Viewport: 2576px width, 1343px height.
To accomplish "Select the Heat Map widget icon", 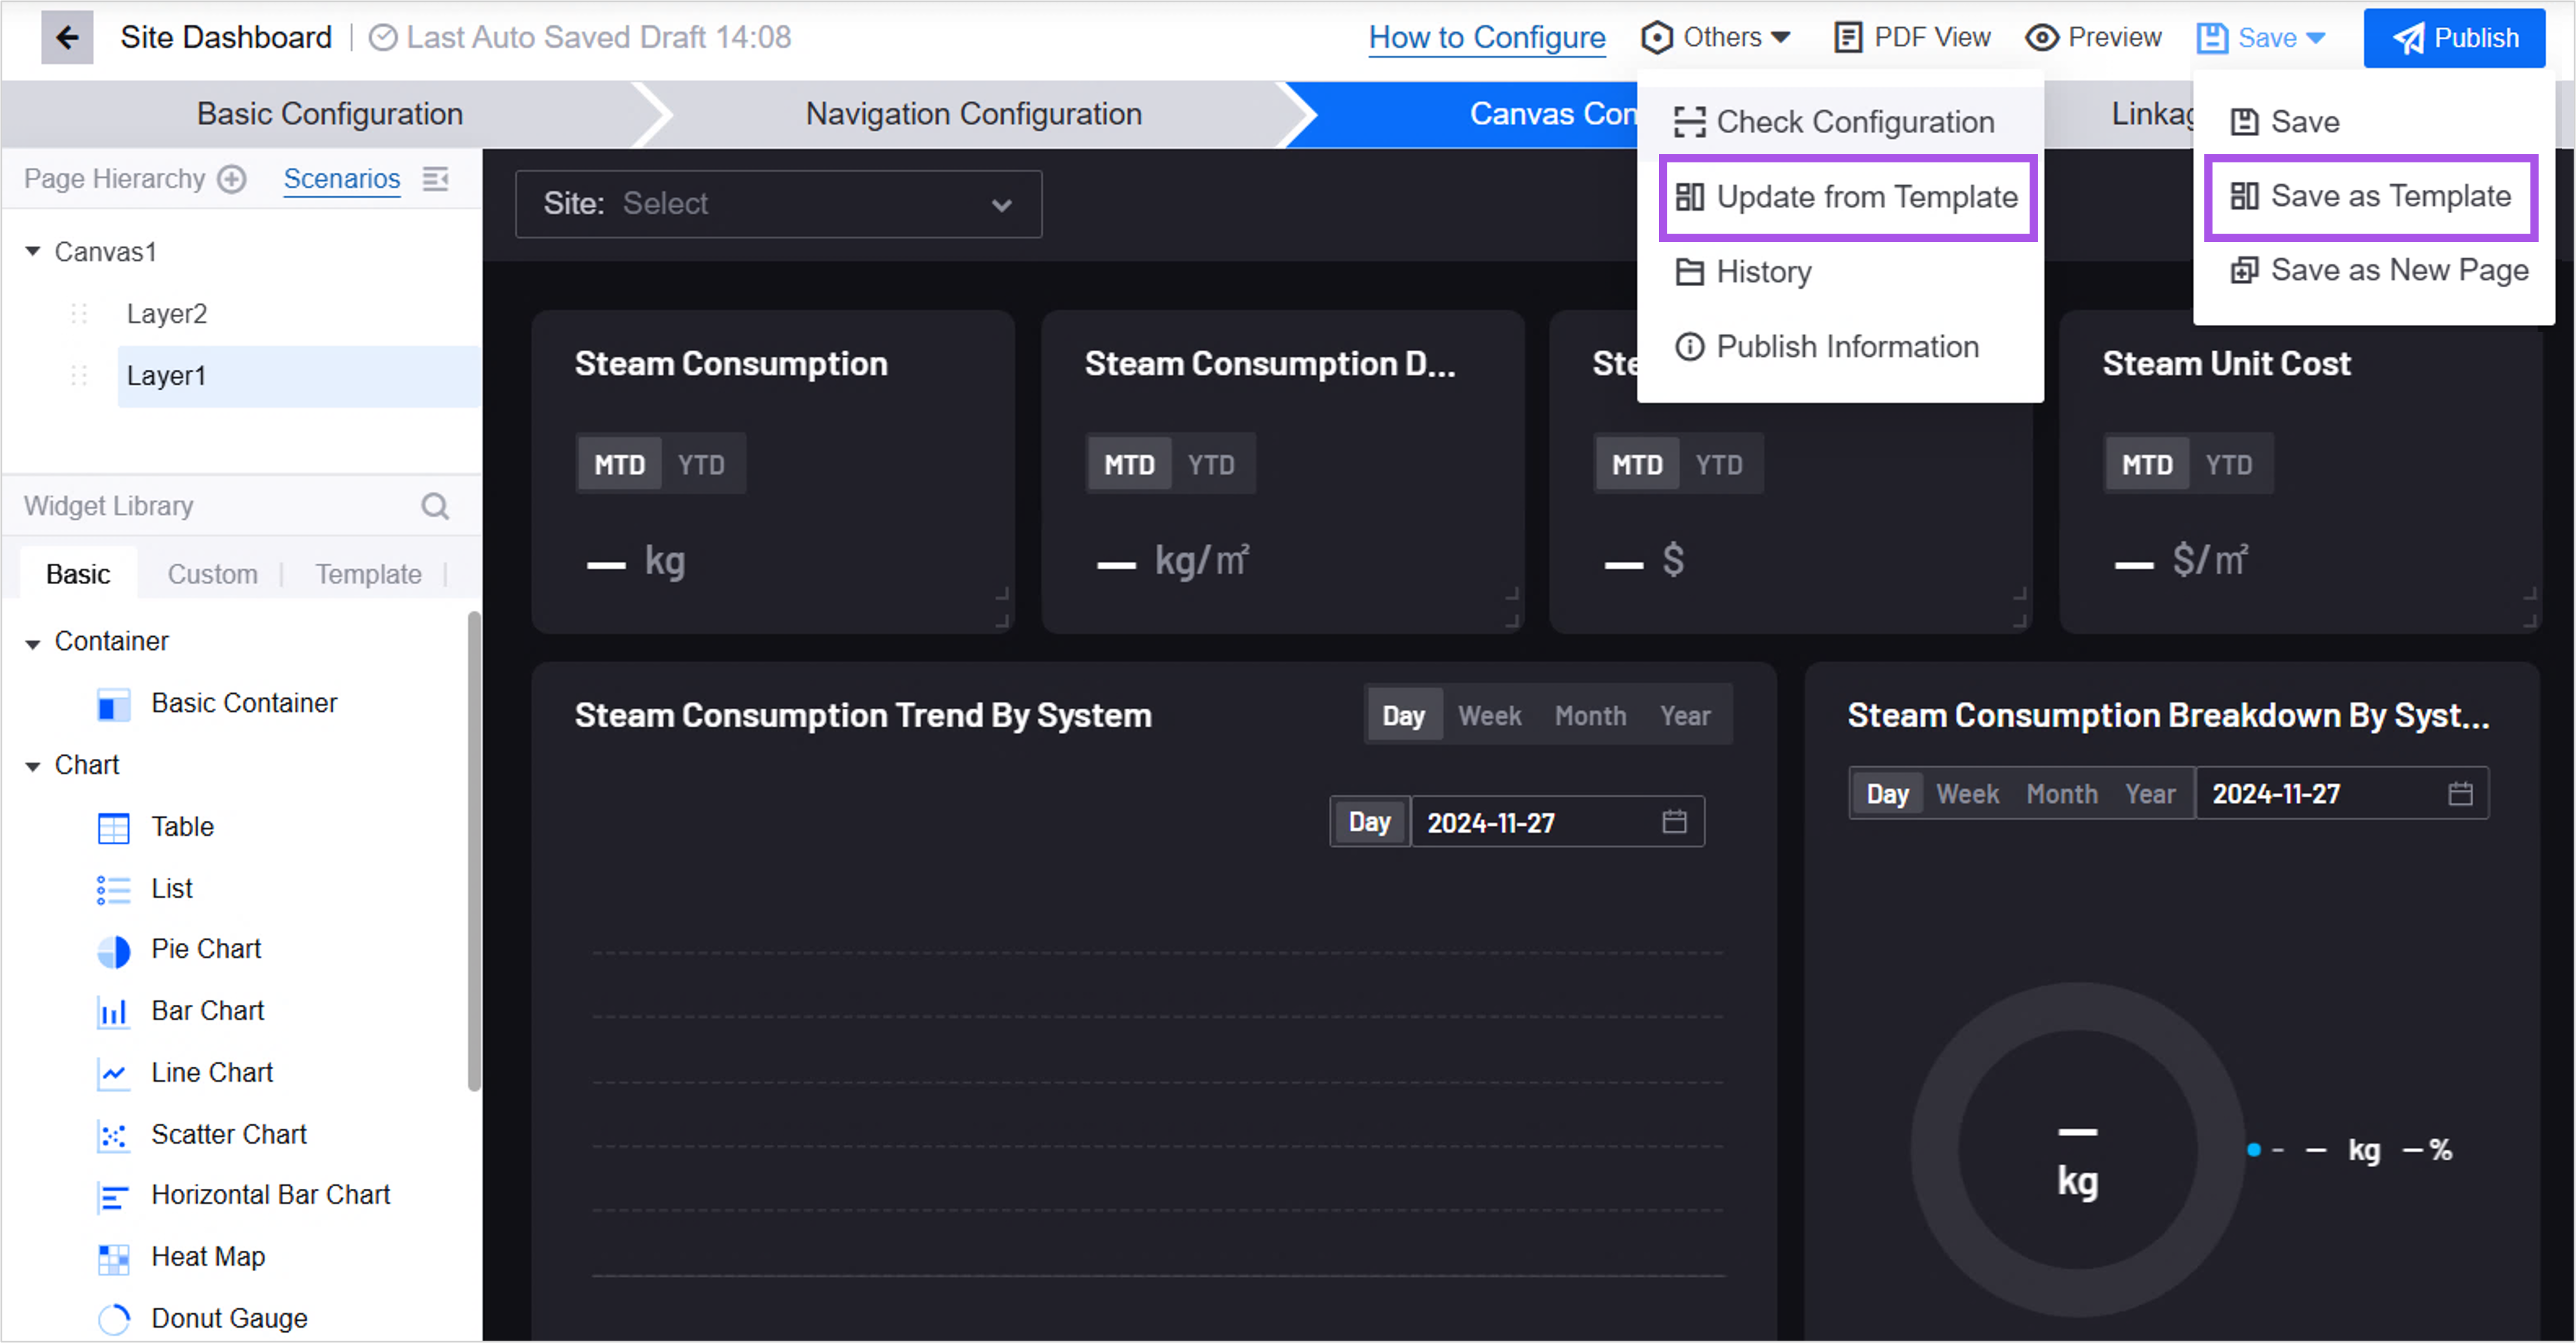I will click(113, 1258).
